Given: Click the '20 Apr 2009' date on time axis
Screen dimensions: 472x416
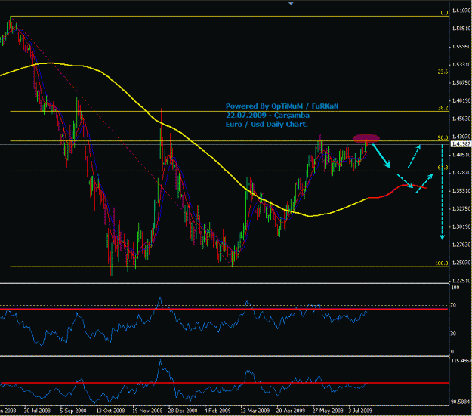Looking at the screenshot, I should (291, 411).
